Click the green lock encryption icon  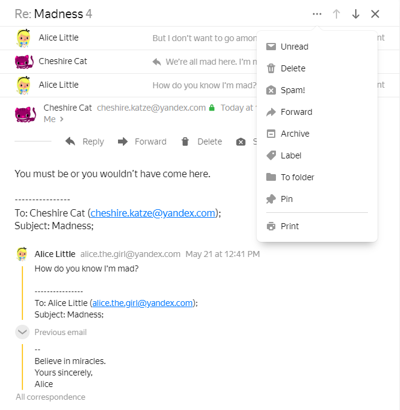pos(212,108)
